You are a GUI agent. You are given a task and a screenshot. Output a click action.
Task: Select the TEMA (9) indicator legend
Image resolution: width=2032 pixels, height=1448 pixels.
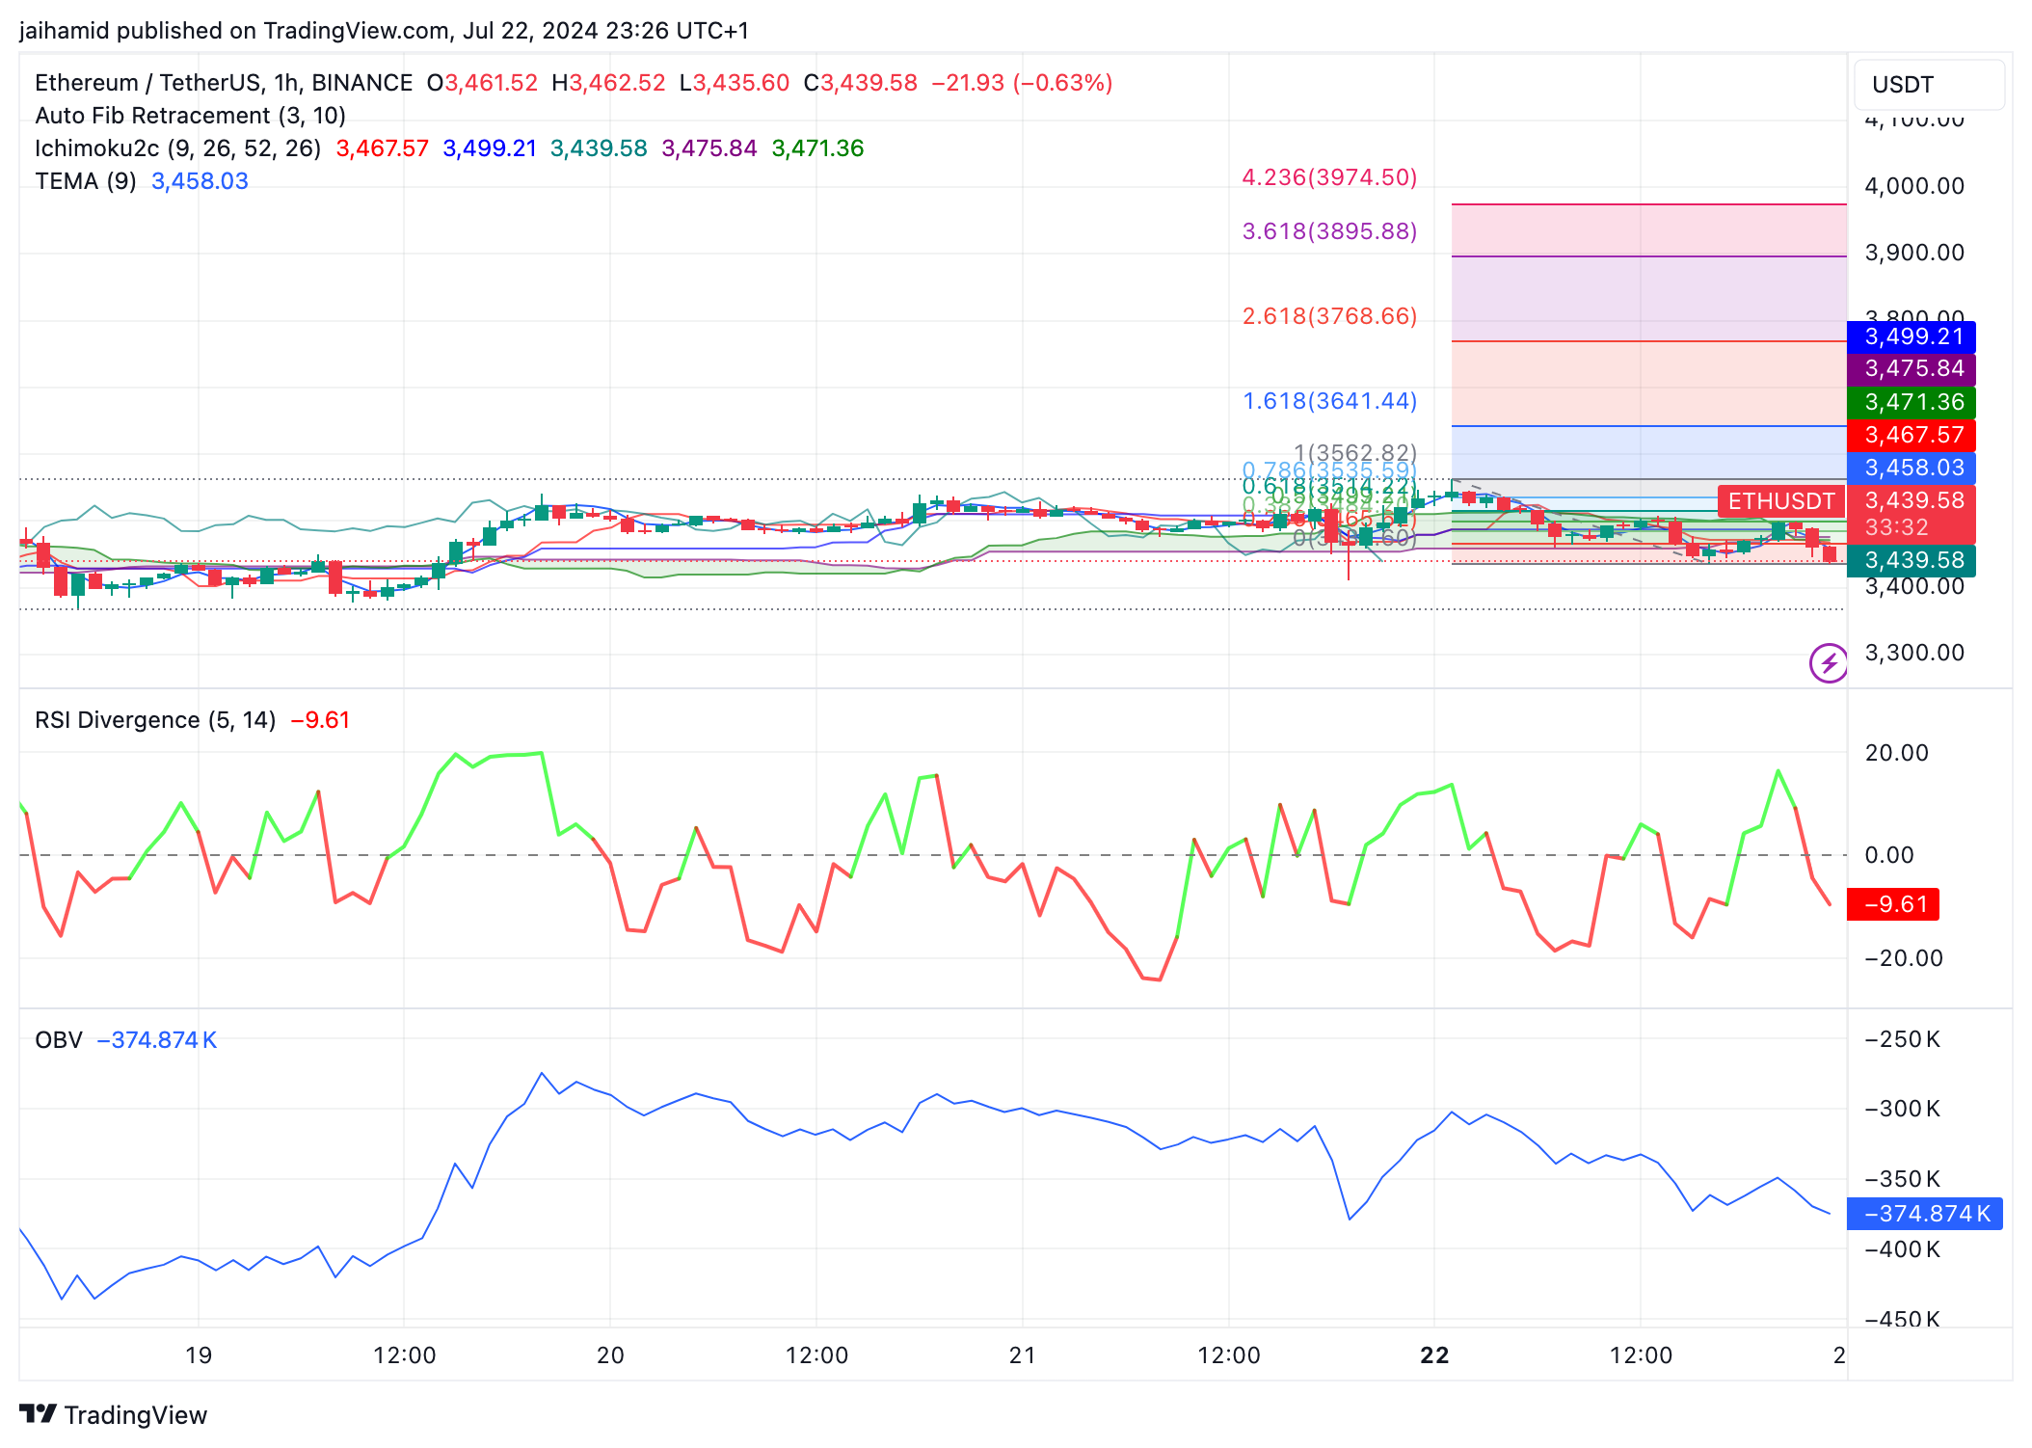(x=86, y=181)
